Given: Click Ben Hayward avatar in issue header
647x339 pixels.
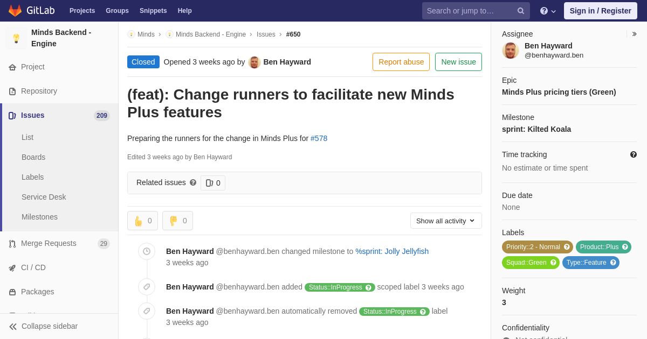Looking at the screenshot, I should coord(254,62).
